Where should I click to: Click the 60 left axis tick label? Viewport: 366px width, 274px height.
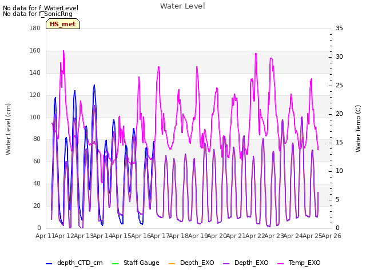tap(37, 161)
